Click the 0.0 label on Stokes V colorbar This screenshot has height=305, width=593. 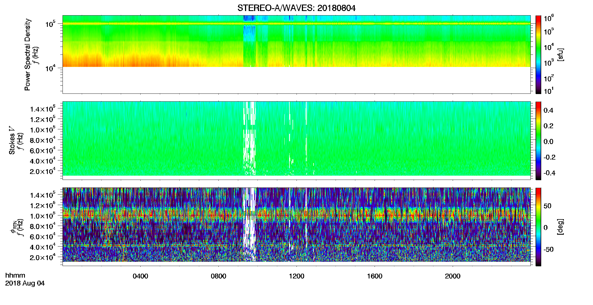(548, 142)
